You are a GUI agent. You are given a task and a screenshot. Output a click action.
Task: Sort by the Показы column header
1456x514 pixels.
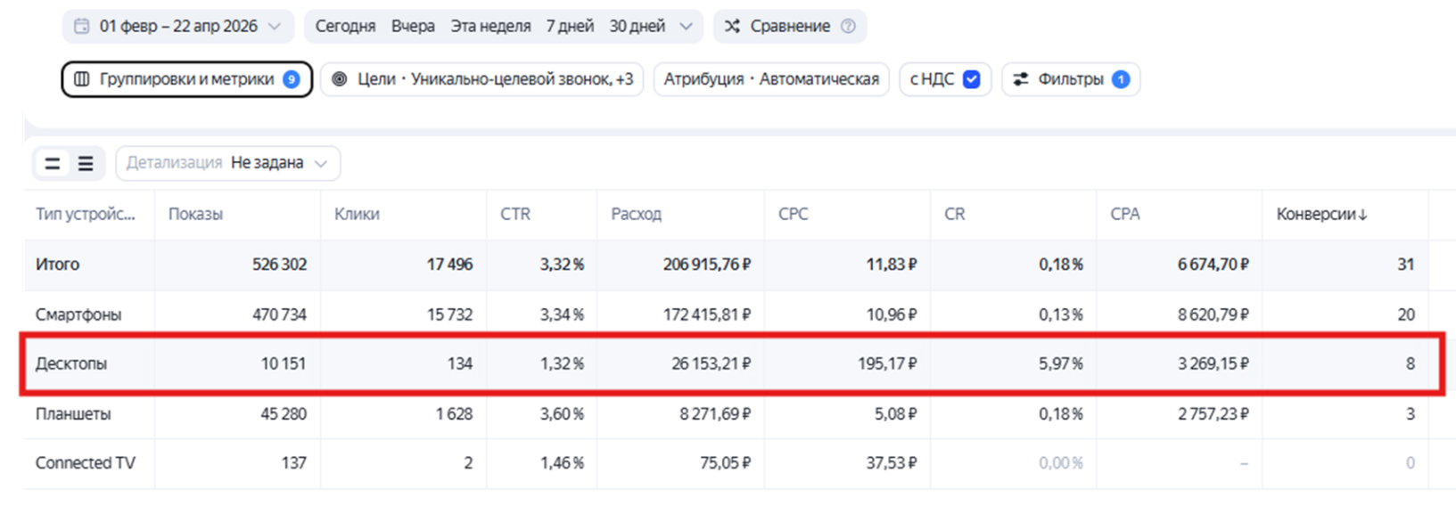[195, 215]
